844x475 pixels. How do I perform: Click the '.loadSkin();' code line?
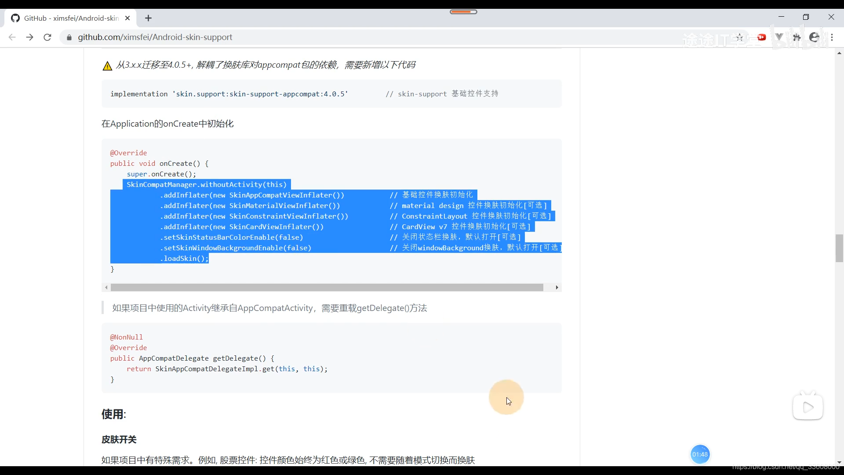(184, 258)
